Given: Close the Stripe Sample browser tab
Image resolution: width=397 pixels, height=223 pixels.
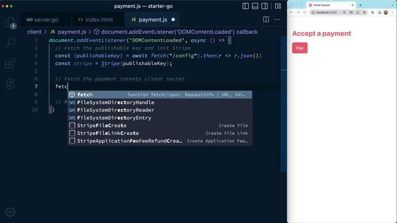Looking at the screenshot, I should 352,5.
